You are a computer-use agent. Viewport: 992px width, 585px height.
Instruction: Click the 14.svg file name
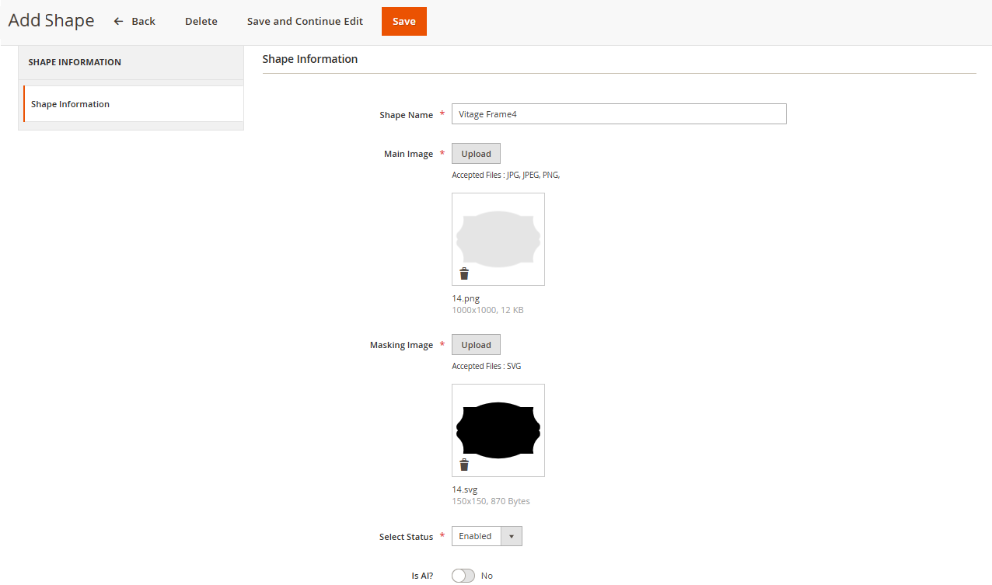point(465,489)
